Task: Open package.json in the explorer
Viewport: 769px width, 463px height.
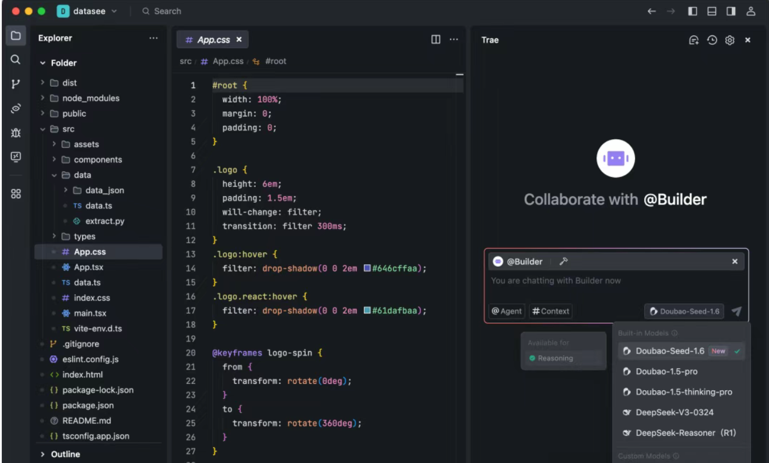Action: (87, 405)
